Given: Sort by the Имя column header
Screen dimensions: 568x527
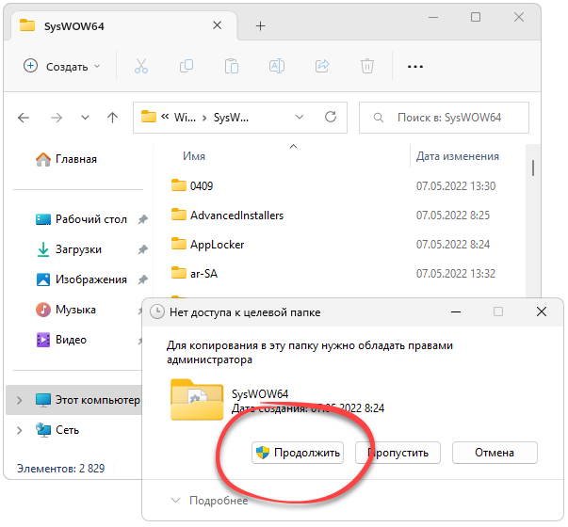Looking at the screenshot, I should [x=194, y=156].
